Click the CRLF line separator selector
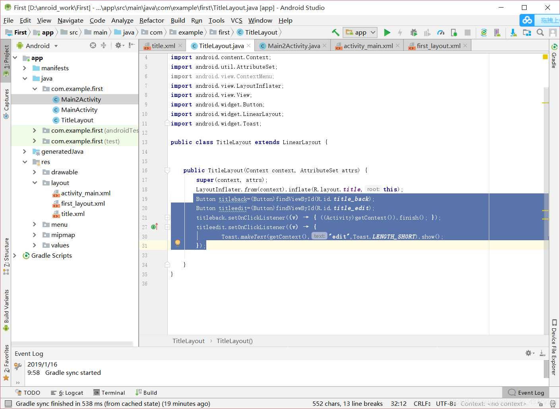Screen dimensions: 560x409 click(422, 403)
